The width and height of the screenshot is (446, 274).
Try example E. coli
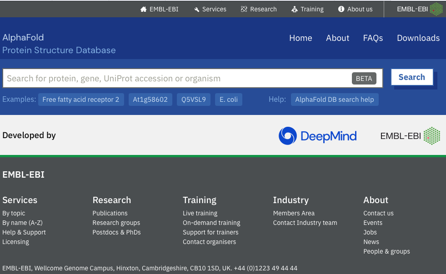[x=228, y=100]
